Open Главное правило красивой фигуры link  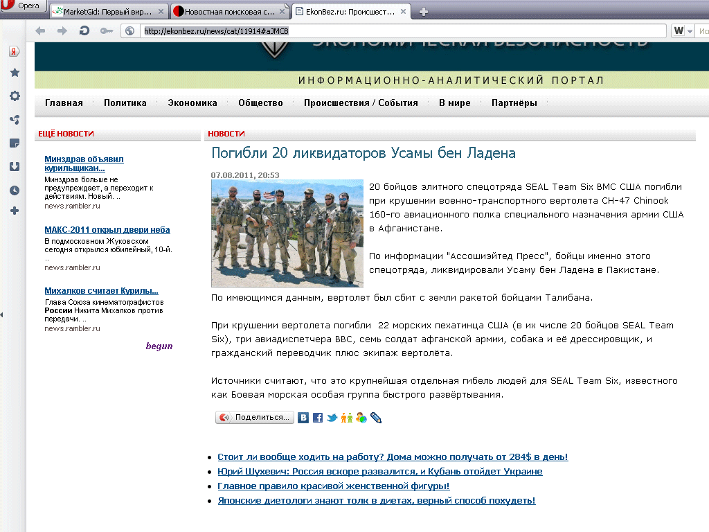[334, 486]
